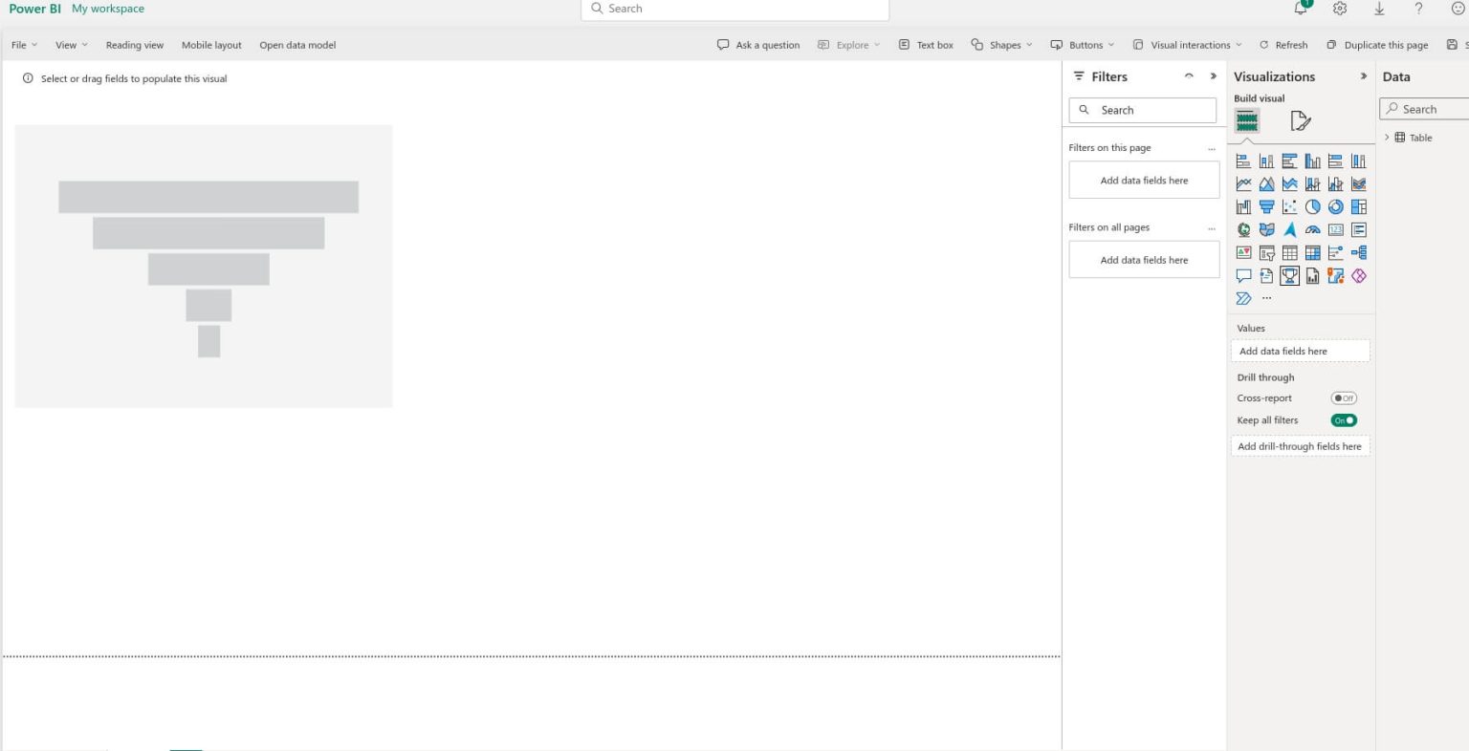
Task: Select the pie chart visualization
Action: click(x=1312, y=206)
